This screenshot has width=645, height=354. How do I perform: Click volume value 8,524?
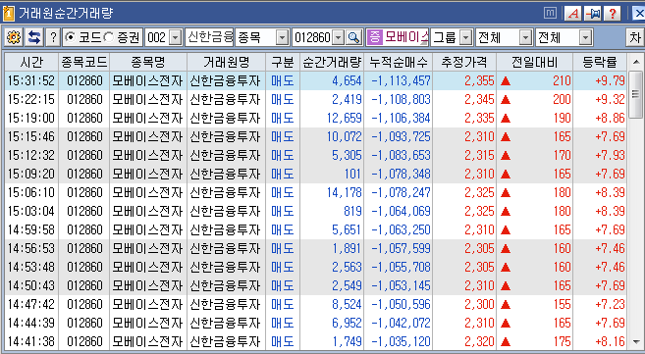coord(347,304)
